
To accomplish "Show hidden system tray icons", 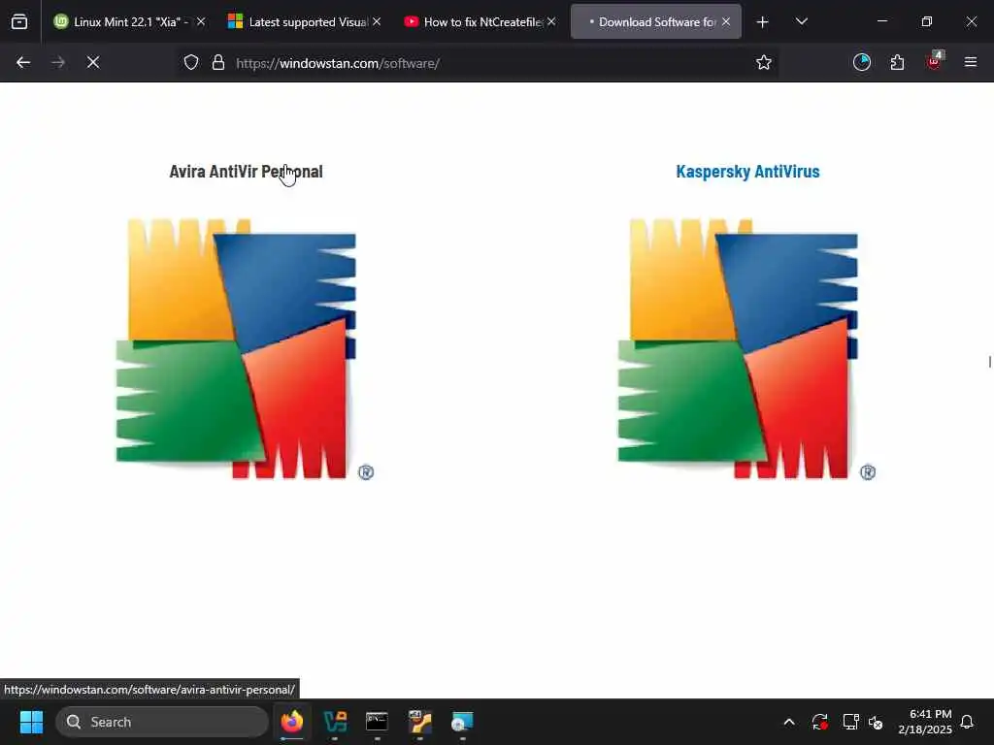I will pyautogui.click(x=789, y=722).
